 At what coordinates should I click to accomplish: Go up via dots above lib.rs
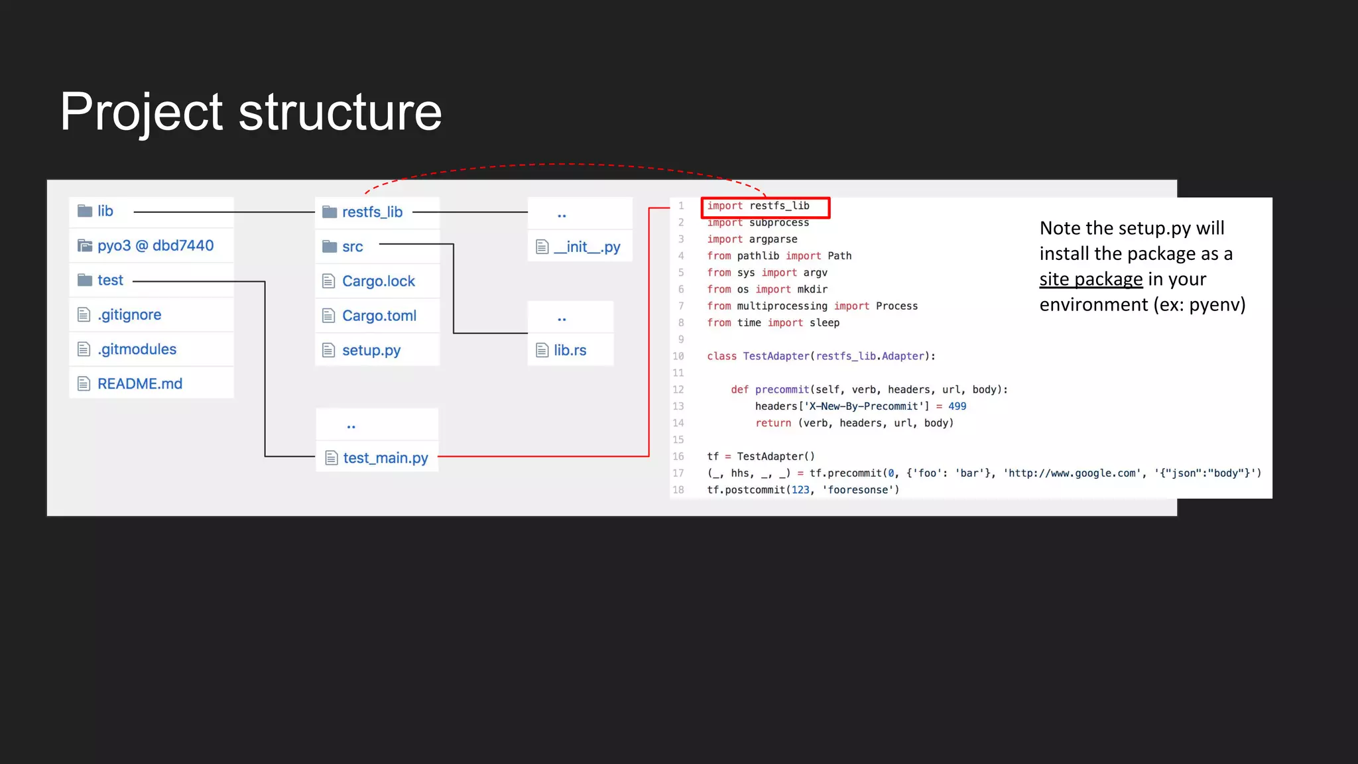562,319
